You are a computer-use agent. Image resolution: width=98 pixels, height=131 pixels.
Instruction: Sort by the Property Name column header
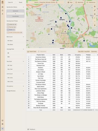[x=41, y=55]
